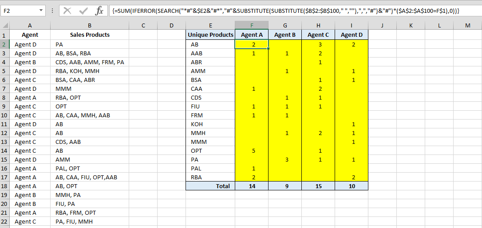Viewport: 482px width, 228px height.
Task: Click cell with 'CDS, AAB, AMM, FRM, PA'
Action: 90,62
